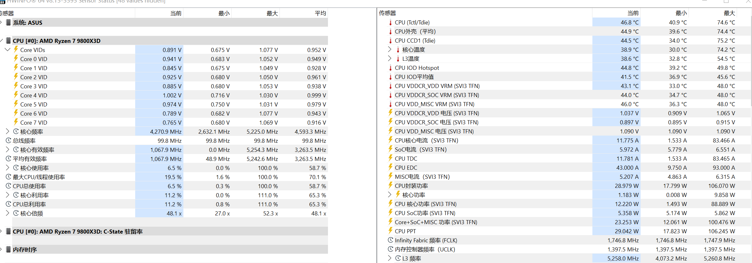Click lightning icon beside CPU封装功率
The height and width of the screenshot is (263, 752).
coord(390,185)
